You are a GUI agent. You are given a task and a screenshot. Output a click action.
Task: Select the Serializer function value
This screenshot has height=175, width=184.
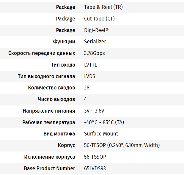click(x=95, y=42)
